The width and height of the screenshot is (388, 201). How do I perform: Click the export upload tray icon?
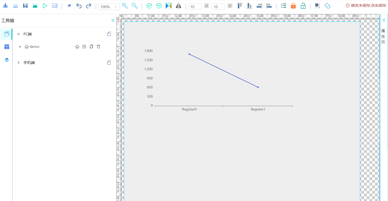click(x=16, y=6)
